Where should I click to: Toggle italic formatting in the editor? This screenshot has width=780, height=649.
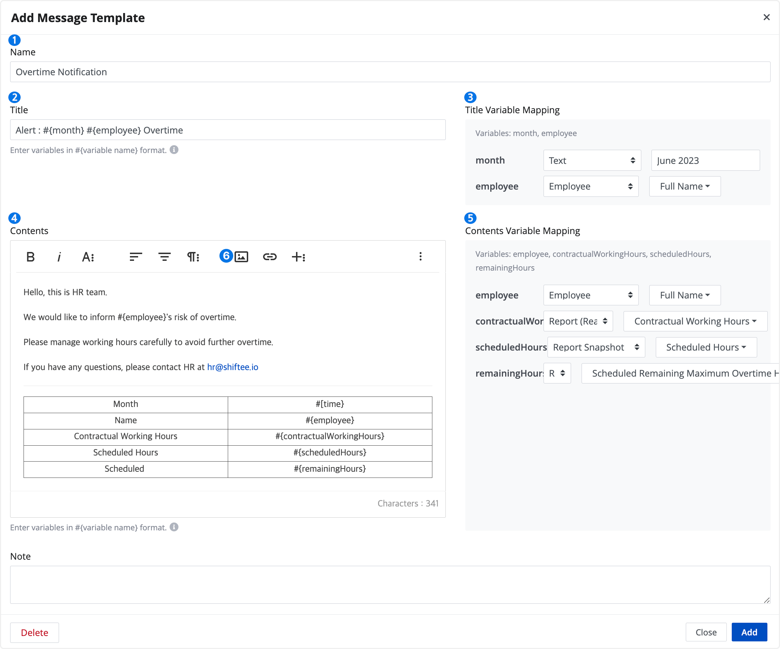[59, 257]
